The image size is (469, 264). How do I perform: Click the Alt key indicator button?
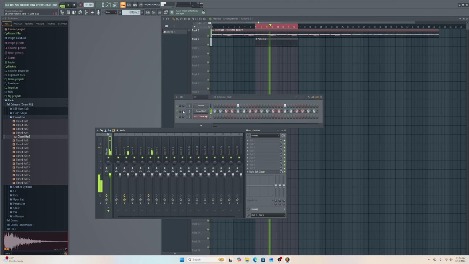tap(159, 12)
